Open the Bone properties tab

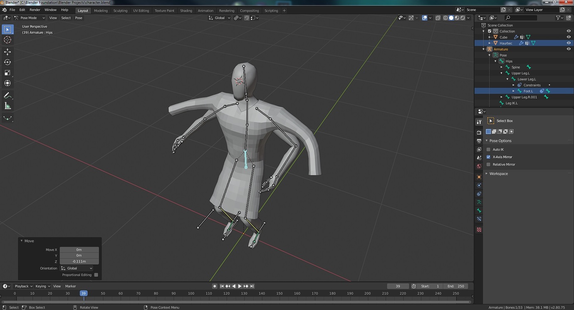point(479,211)
